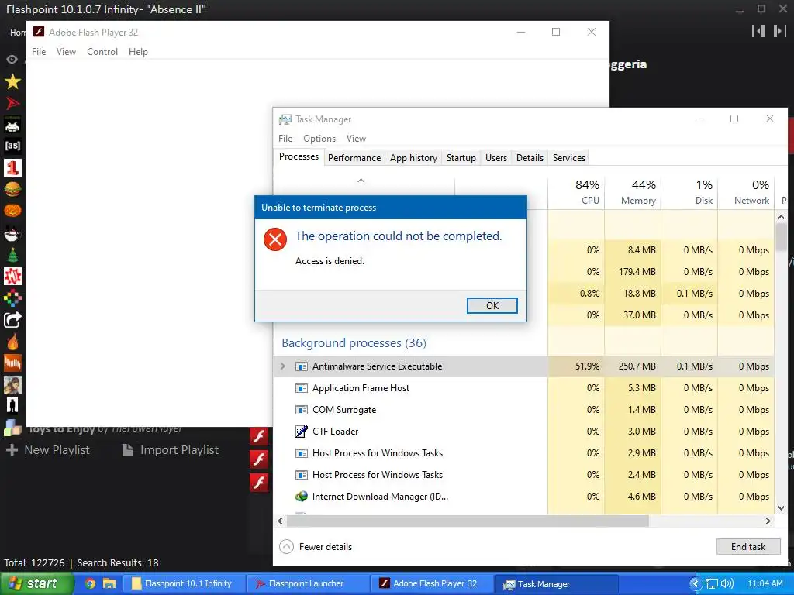The width and height of the screenshot is (794, 595).
Task: Switch to Details tab
Action: point(530,158)
